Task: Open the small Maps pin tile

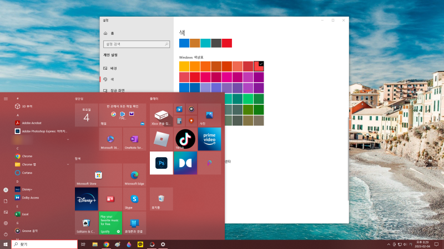Action: click(191, 121)
